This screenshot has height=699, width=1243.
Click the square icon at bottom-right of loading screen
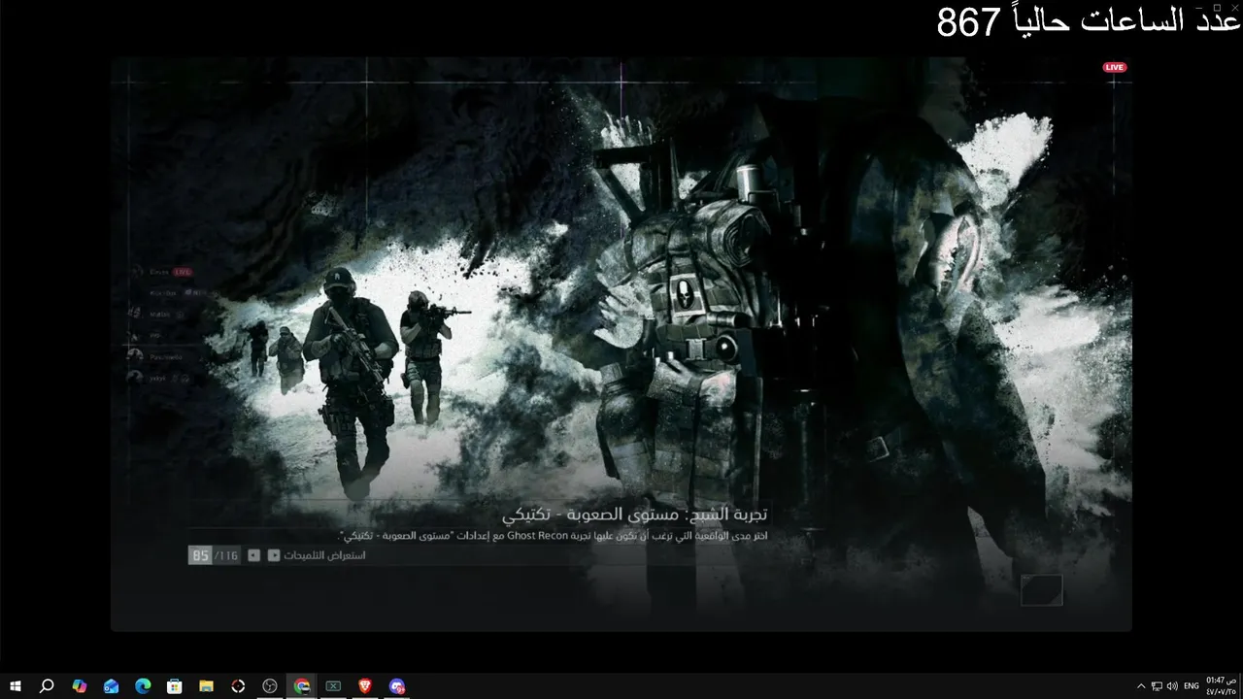point(1041,589)
